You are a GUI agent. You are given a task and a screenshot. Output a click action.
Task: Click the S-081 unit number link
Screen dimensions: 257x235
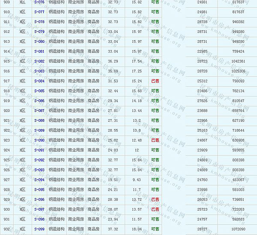pyautogui.click(x=39, y=51)
